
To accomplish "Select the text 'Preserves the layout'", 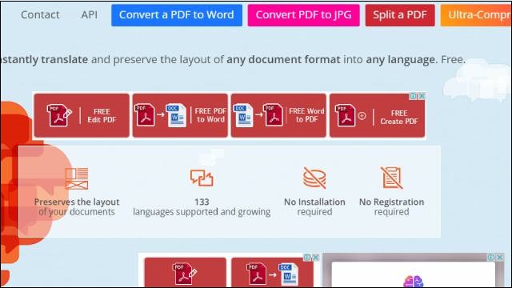I will click(77, 202).
